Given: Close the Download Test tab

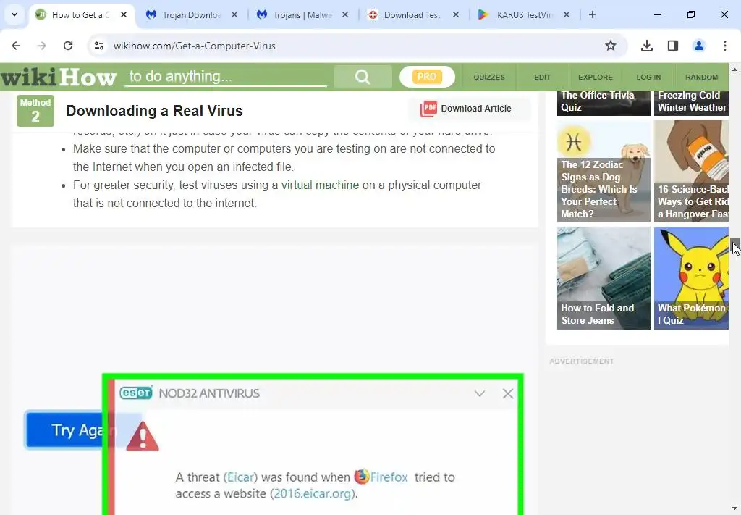Looking at the screenshot, I should tap(456, 14).
